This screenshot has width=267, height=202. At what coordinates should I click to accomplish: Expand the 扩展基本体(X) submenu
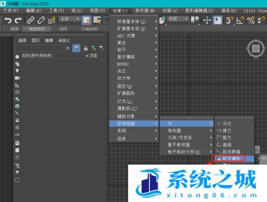coord(133,28)
